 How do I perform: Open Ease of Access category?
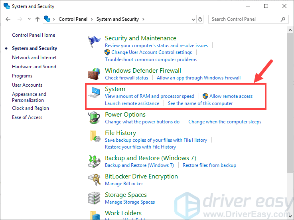point(27,117)
